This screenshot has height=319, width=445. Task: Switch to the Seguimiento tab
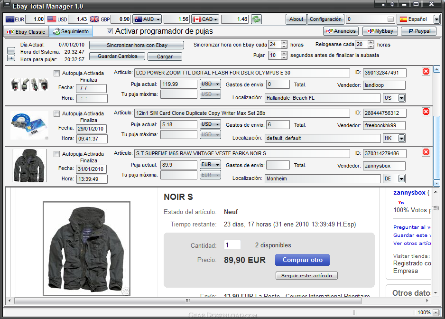(x=71, y=31)
